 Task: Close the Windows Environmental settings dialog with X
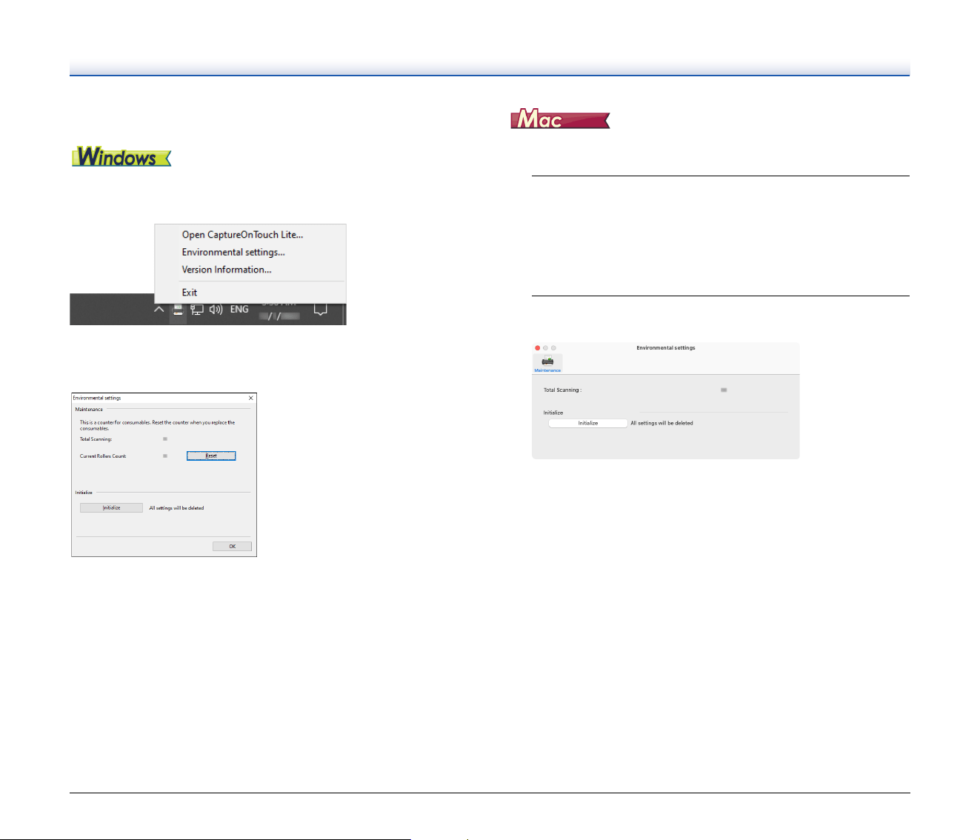tap(250, 399)
